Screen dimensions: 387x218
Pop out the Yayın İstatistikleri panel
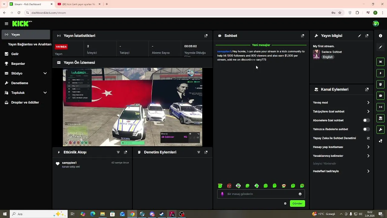click(206, 36)
